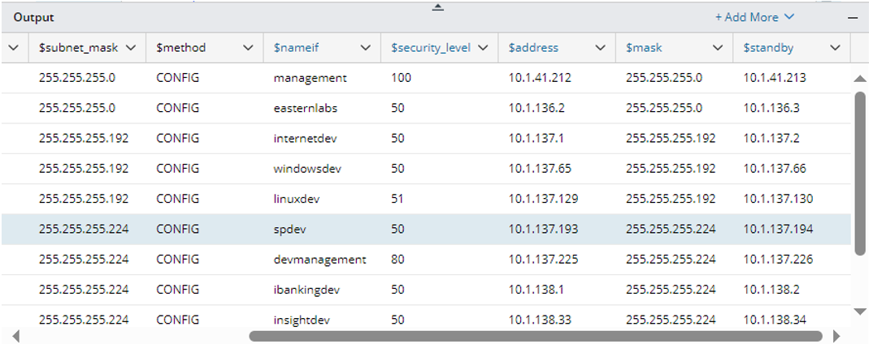Select the management nameif cell
This screenshot has width=869, height=344.
tap(311, 78)
